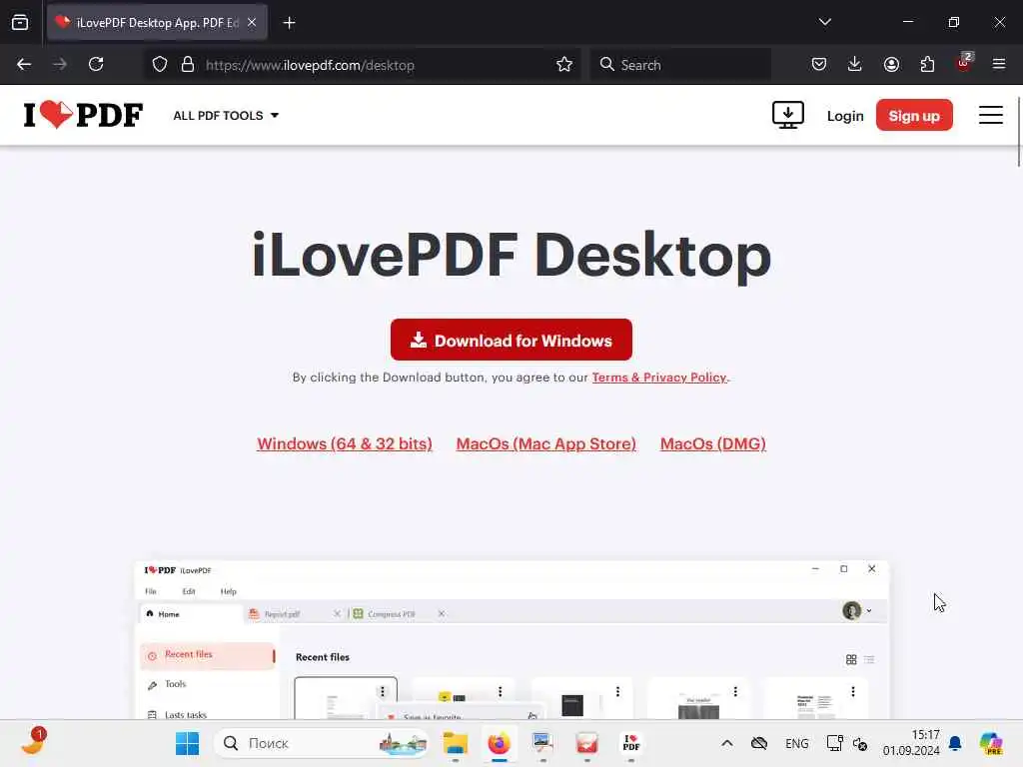Viewport: 1023px width, 767px height.
Task: Open Terms & Privacy Policy link
Action: pos(659,378)
